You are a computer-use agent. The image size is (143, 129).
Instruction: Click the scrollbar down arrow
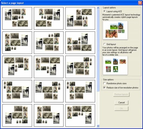pos(98,126)
